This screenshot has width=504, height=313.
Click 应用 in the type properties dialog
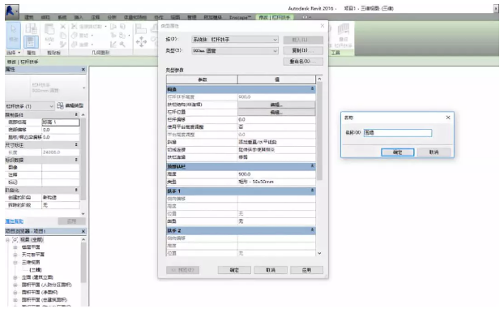tap(306, 270)
